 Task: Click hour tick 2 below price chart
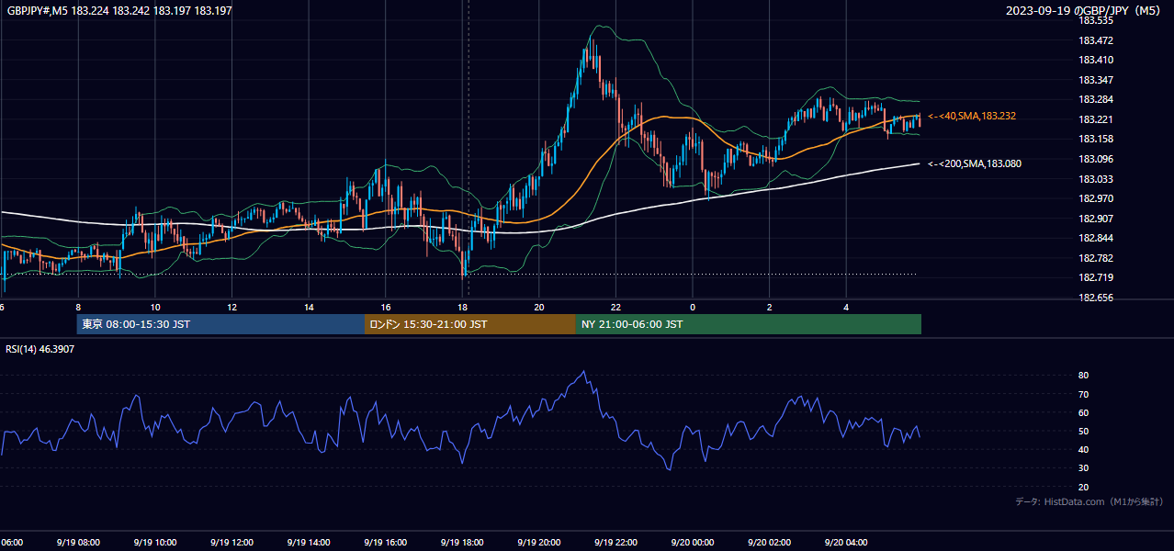click(x=770, y=307)
